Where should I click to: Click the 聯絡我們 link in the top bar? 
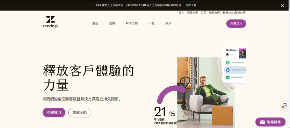click(214, 13)
